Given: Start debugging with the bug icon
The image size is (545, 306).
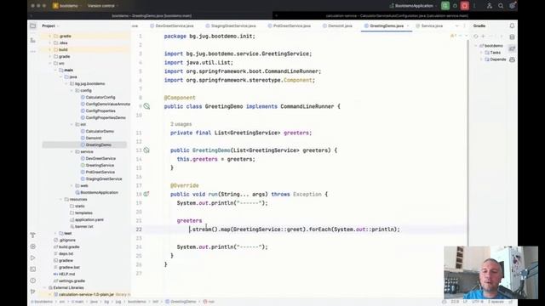Looking at the screenshot, I should tap(455, 6).
